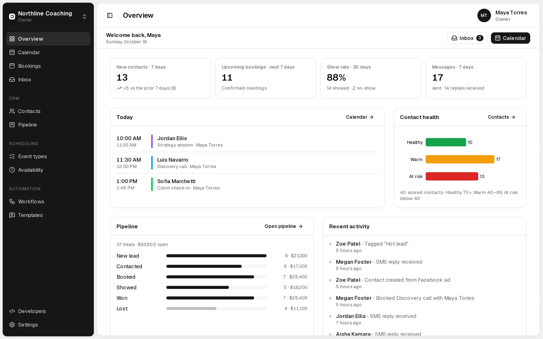Image resolution: width=543 pixels, height=339 pixels.
Task: Open New contacts 7 days card
Action: [160, 78]
